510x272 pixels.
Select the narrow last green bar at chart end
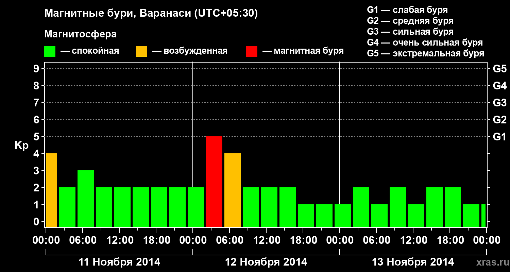point(483,216)
